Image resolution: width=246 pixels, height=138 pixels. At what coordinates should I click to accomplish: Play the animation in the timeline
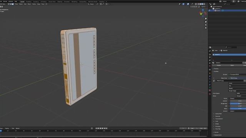(103, 128)
